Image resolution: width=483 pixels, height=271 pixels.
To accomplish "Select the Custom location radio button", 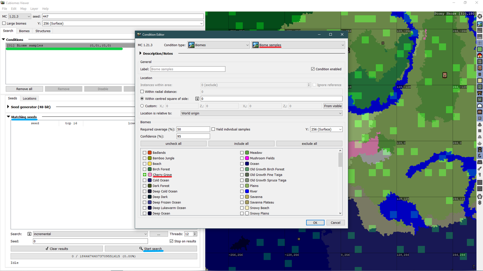I will coord(142,106).
